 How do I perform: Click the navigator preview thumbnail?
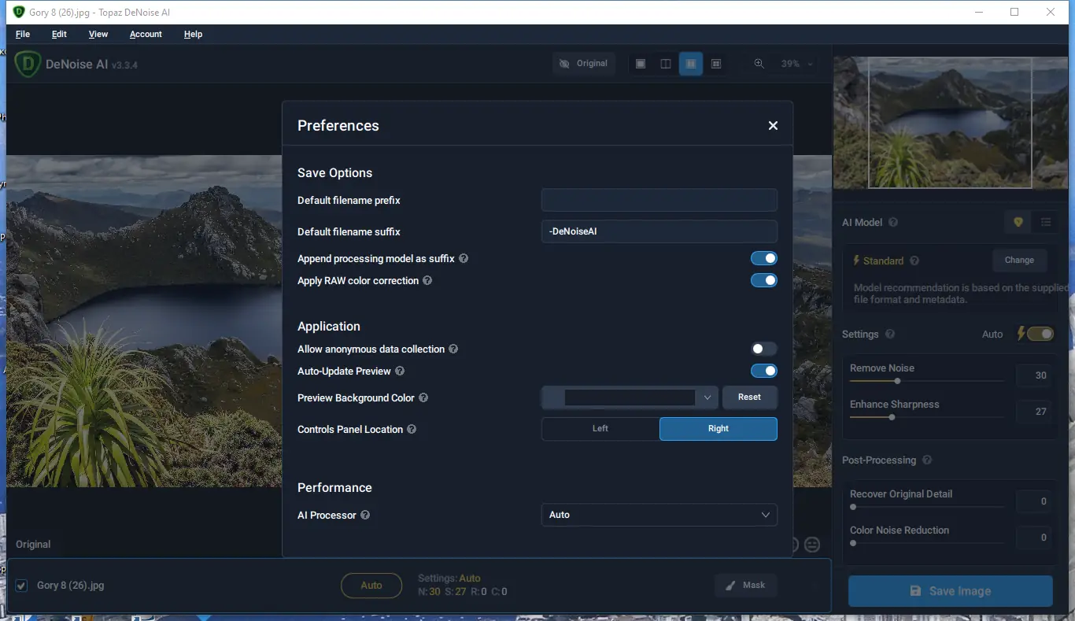click(950, 123)
